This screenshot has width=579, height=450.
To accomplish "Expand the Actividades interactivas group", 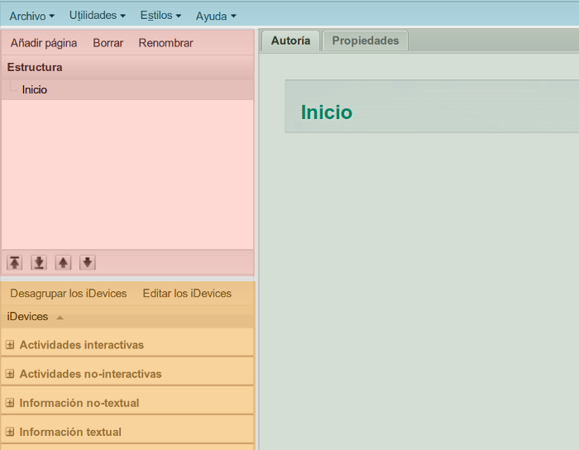I will click(10, 345).
